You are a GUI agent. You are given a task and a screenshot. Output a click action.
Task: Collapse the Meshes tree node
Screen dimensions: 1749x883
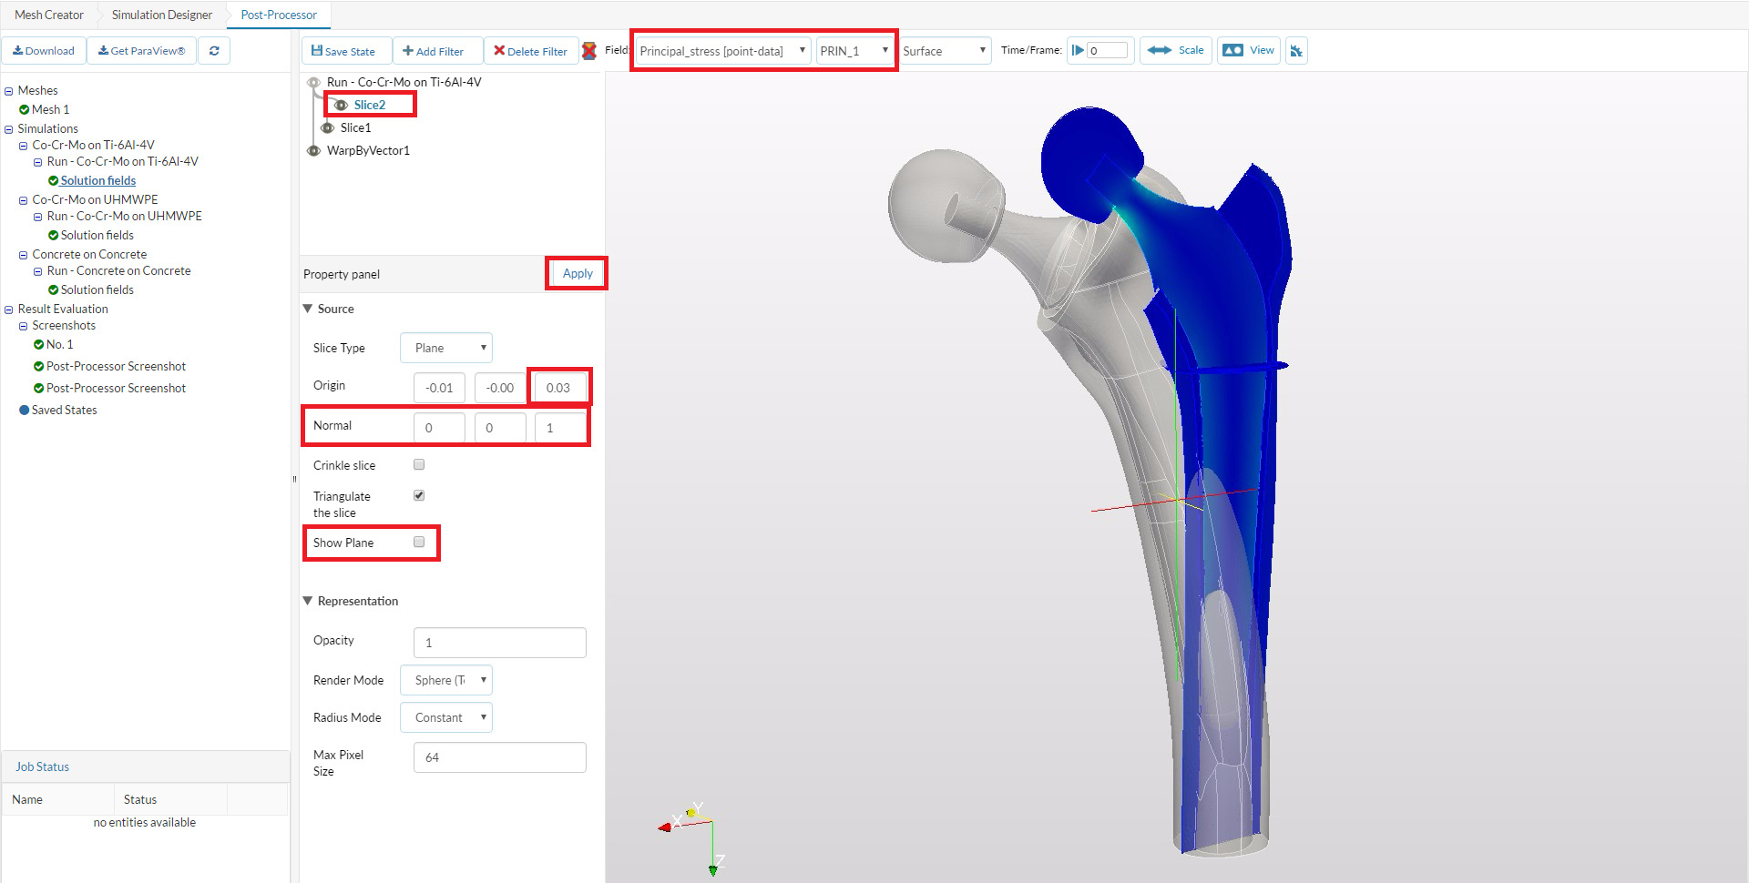pos(8,91)
